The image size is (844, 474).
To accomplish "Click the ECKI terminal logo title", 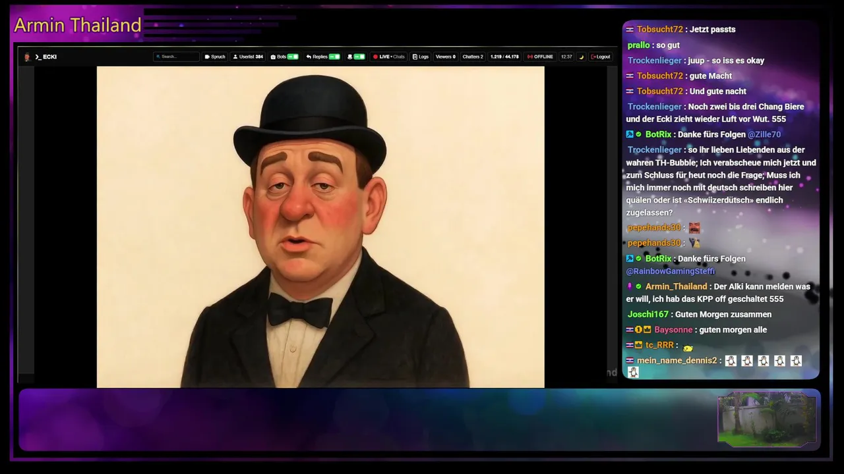I will point(46,57).
